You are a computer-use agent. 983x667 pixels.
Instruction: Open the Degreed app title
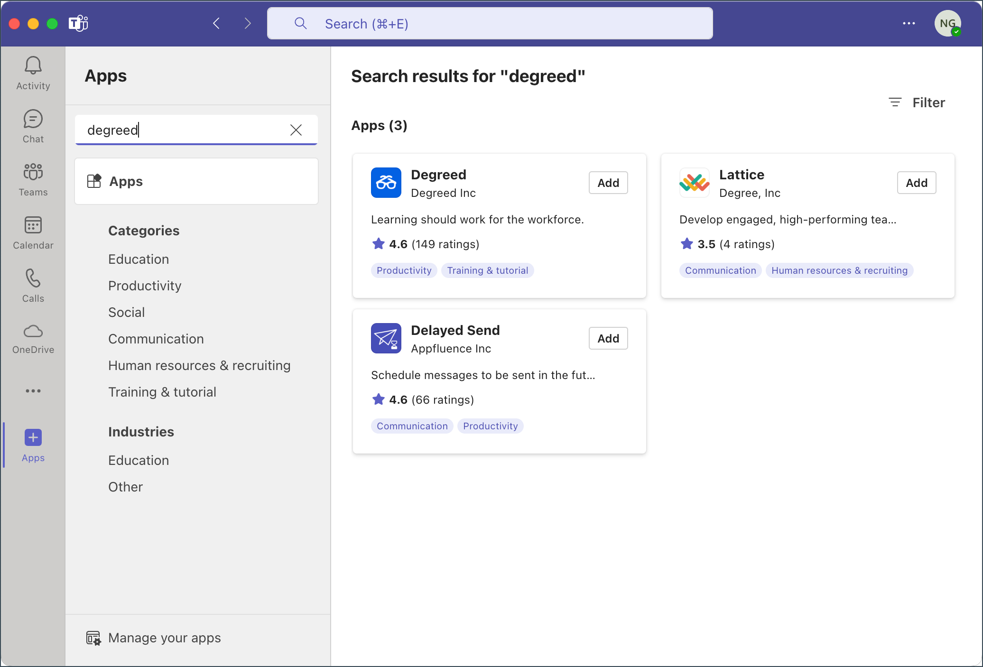439,175
